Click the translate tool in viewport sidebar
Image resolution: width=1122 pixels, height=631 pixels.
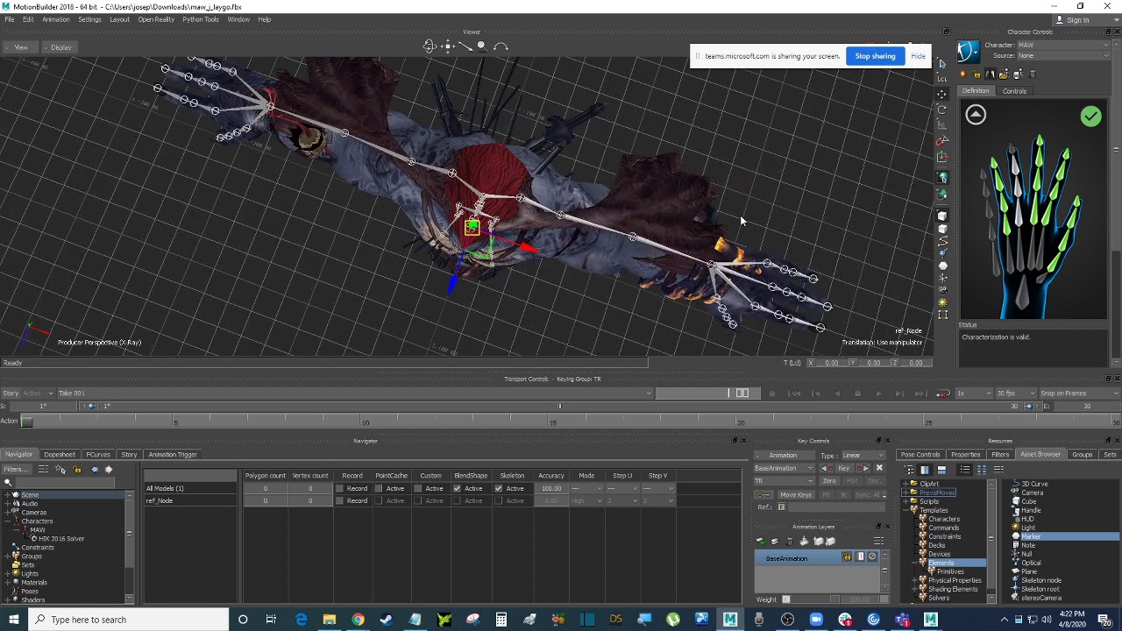(942, 94)
